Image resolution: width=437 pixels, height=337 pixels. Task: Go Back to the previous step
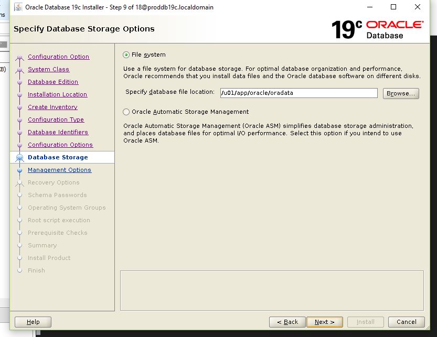(x=287, y=322)
